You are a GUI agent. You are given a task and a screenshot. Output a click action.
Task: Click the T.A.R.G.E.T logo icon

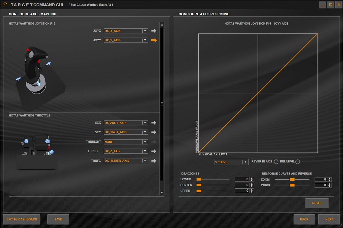tap(5, 5)
